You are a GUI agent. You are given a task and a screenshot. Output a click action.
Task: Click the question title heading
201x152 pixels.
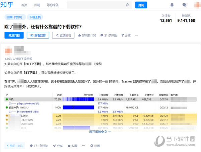coord(43,27)
